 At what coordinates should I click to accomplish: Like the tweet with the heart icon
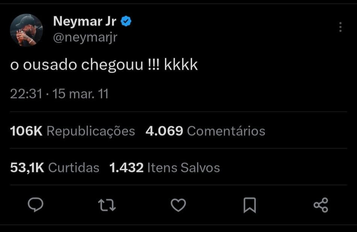coord(178,205)
